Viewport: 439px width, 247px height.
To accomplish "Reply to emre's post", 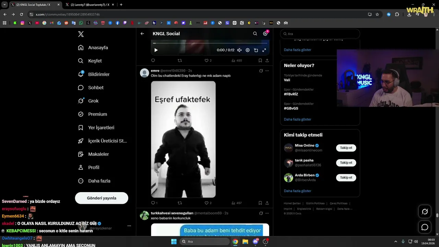I will [154, 203].
